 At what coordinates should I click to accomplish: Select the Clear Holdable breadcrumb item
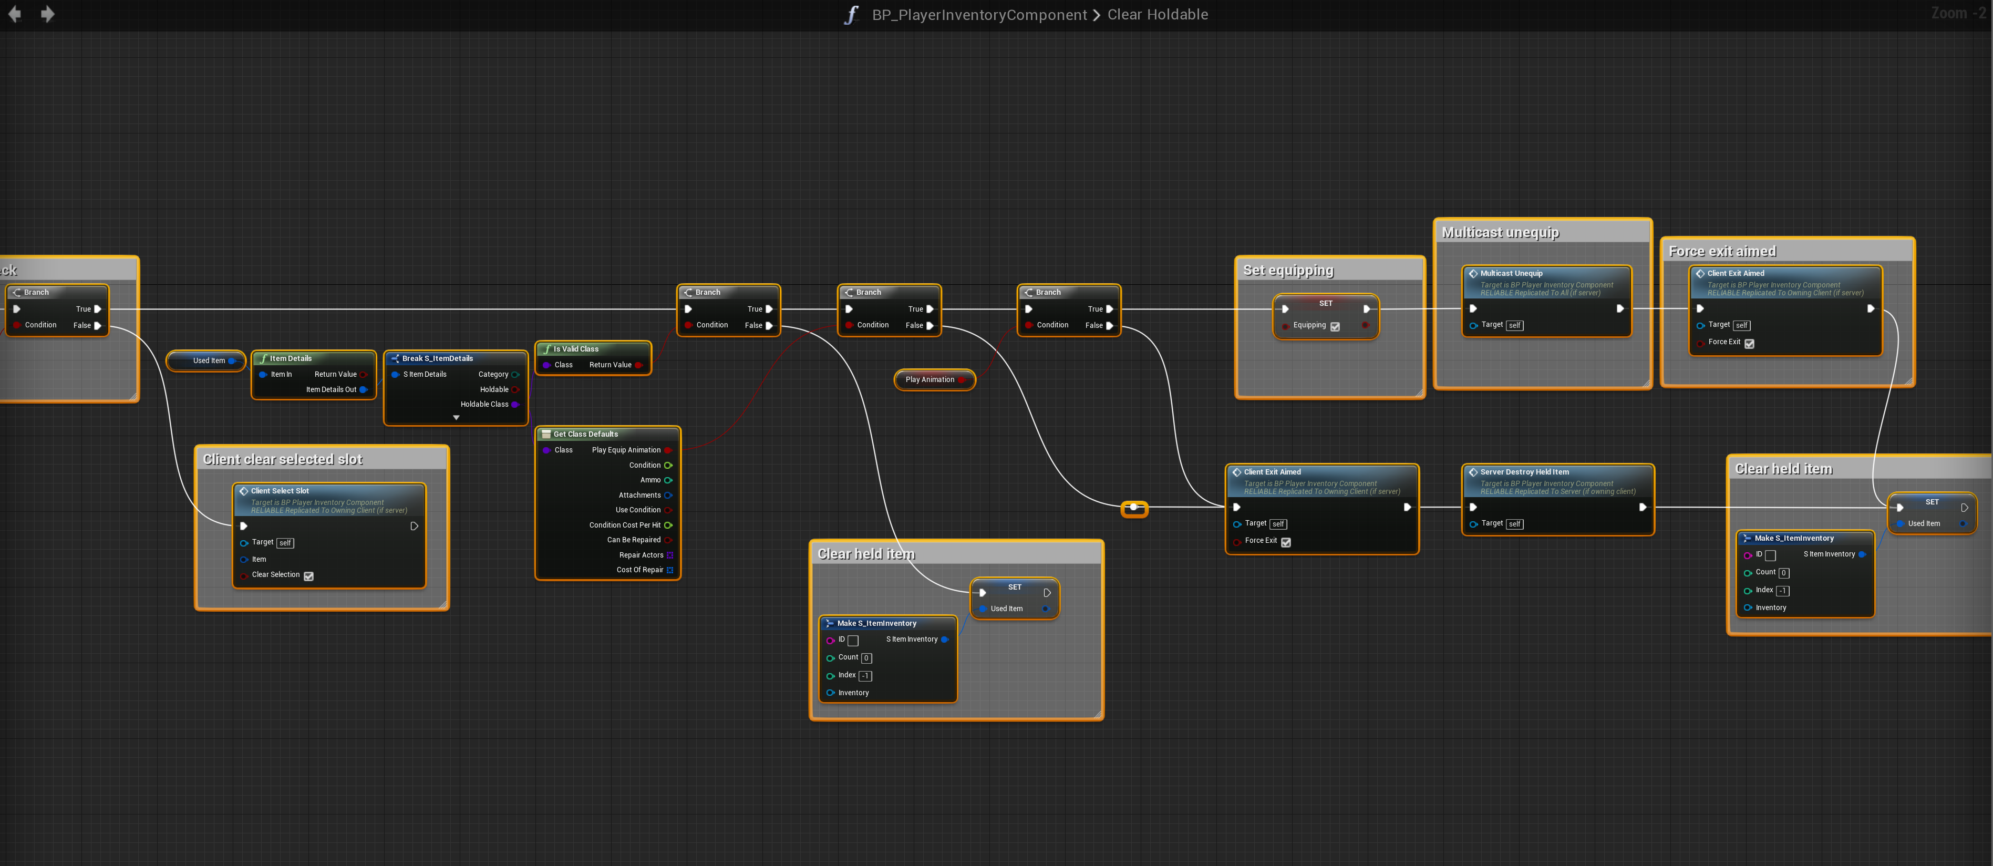coord(1156,15)
